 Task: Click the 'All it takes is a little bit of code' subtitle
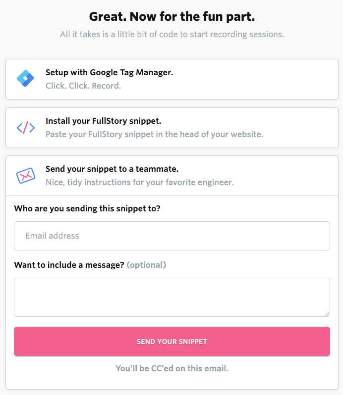coord(172,34)
